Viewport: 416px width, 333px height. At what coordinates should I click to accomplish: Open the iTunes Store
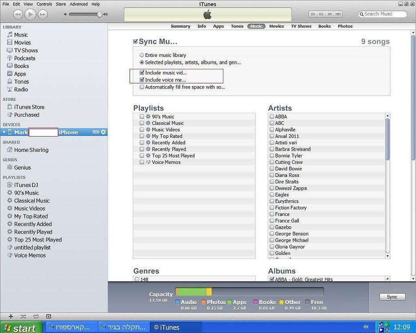coord(29,107)
